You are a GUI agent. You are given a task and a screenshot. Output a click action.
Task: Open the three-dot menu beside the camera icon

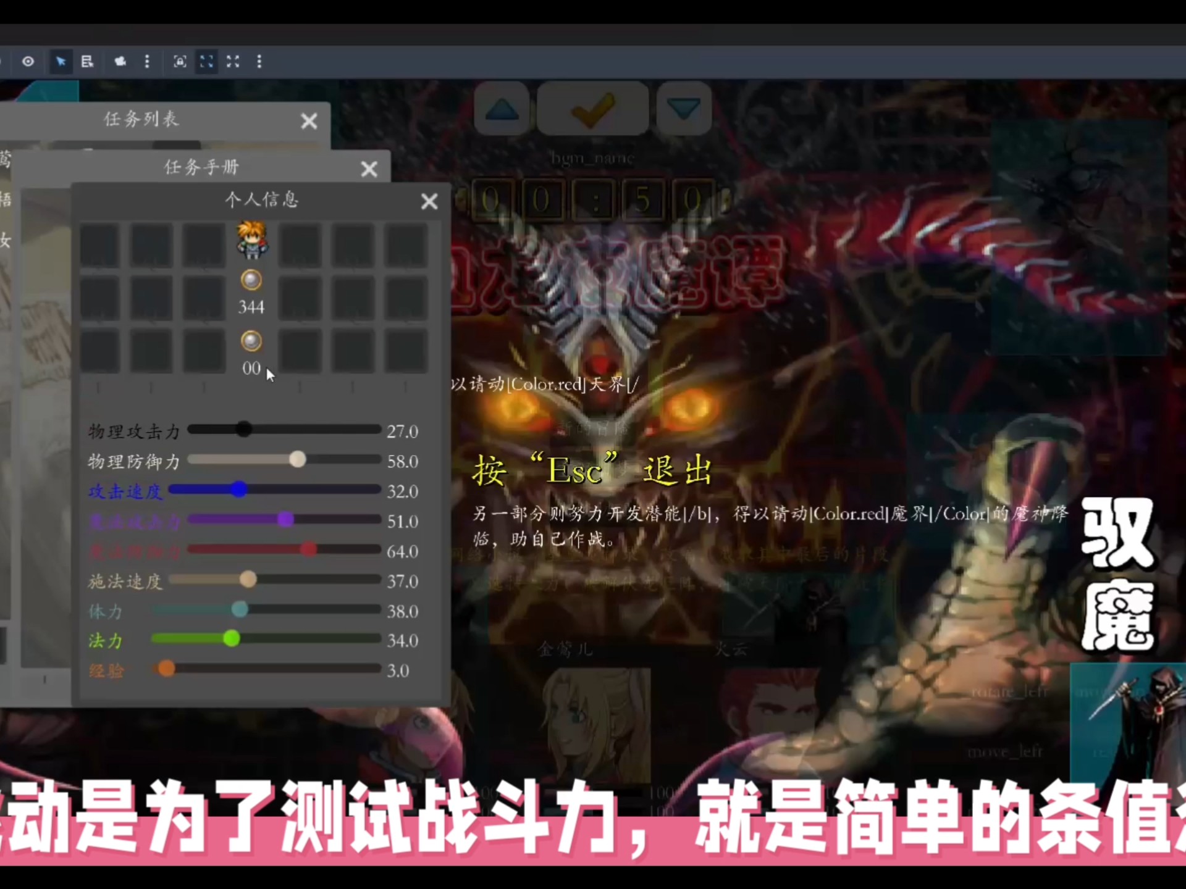click(x=147, y=61)
